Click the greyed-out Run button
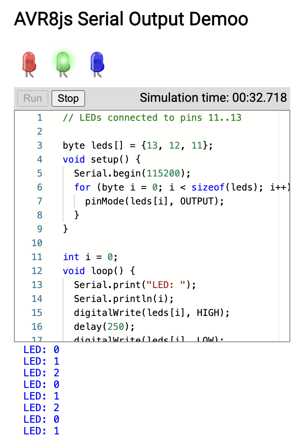Screen dimensions: 291x446 (33, 98)
